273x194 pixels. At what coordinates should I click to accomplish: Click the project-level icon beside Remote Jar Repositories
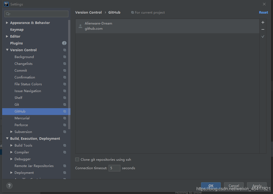click(65, 166)
